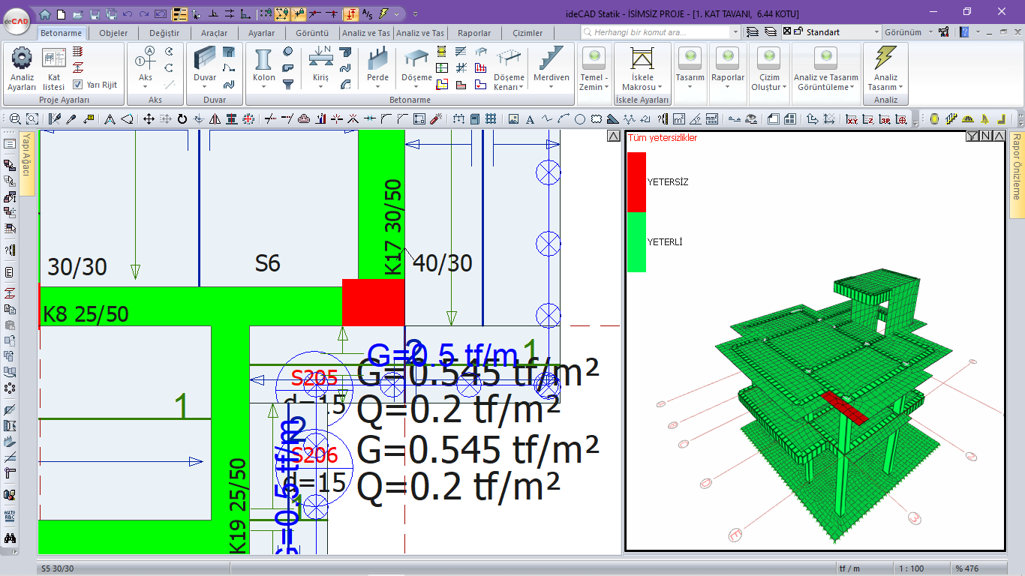Select the Kolon column tool
The height and width of the screenshot is (576, 1025).
point(263,64)
